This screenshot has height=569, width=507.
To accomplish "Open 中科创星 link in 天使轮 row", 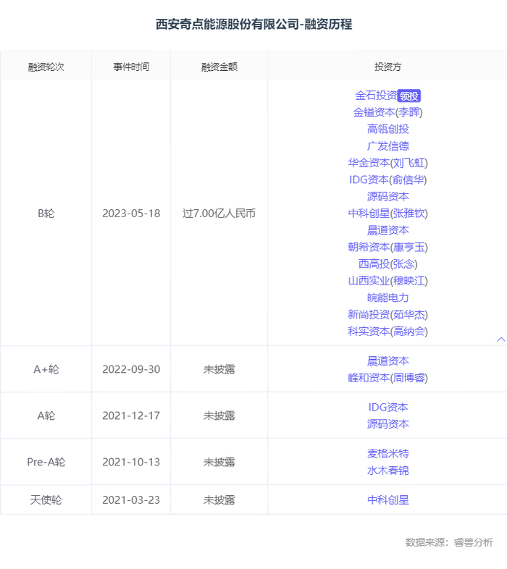I will tap(388, 500).
